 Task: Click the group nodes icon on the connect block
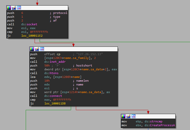click(x=42, y=49)
